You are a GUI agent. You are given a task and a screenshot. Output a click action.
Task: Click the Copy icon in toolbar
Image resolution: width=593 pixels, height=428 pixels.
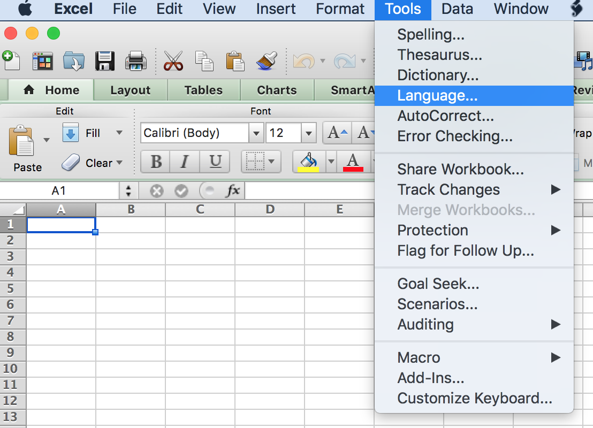204,61
